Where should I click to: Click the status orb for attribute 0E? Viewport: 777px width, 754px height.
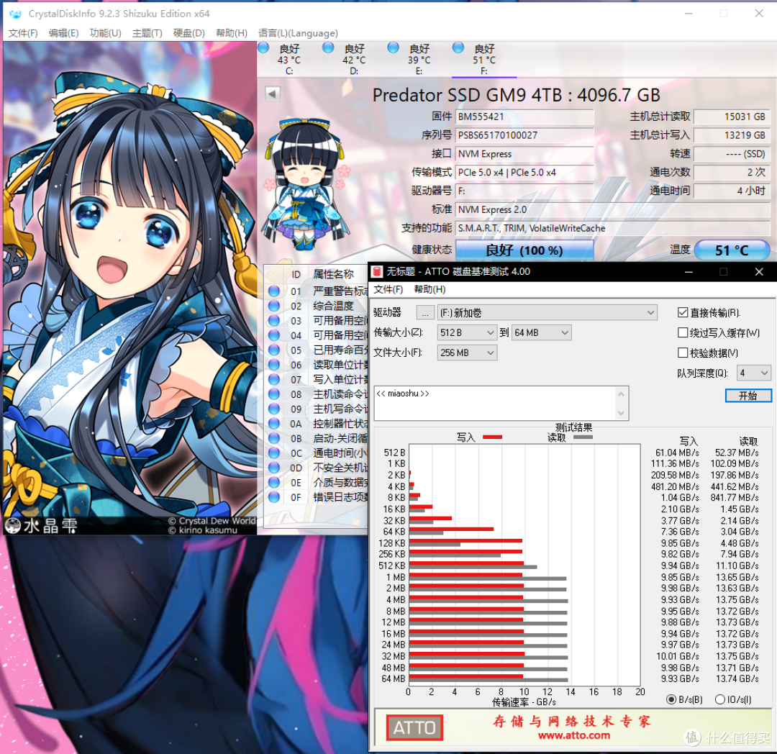pos(274,482)
